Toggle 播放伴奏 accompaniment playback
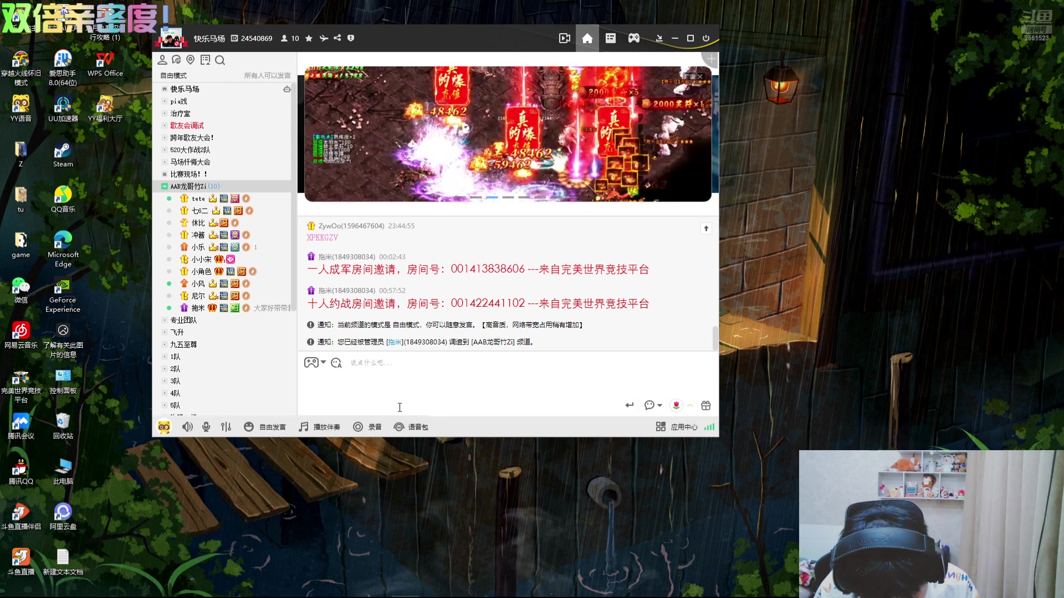1064x598 pixels. [x=319, y=427]
